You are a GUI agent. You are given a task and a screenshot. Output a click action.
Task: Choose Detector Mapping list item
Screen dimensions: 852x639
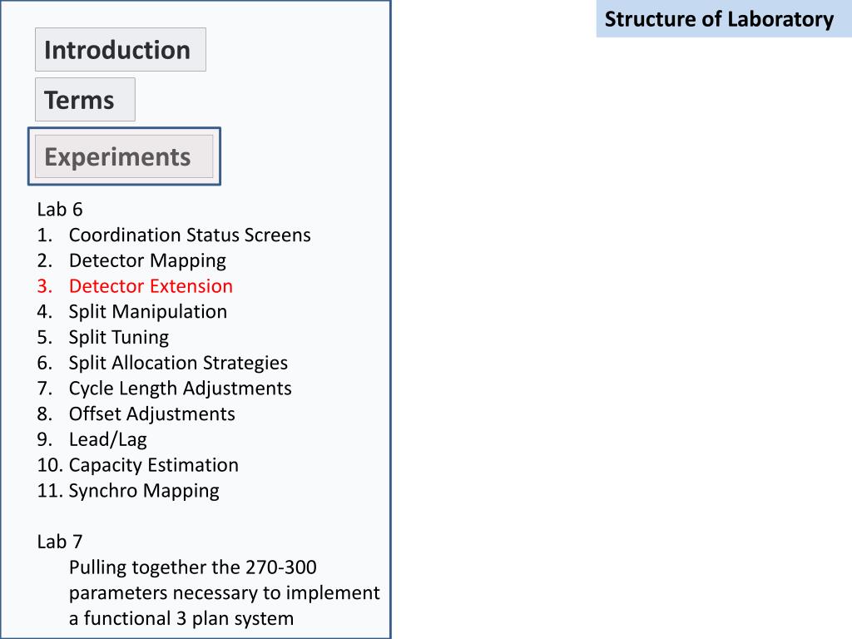[131, 260]
